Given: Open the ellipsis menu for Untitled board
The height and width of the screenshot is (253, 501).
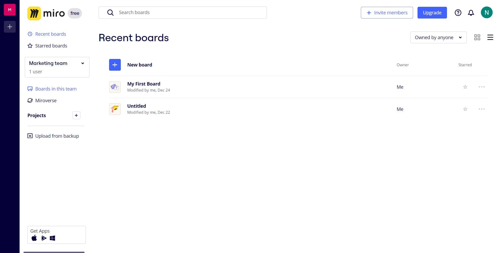Looking at the screenshot, I should coord(481,109).
